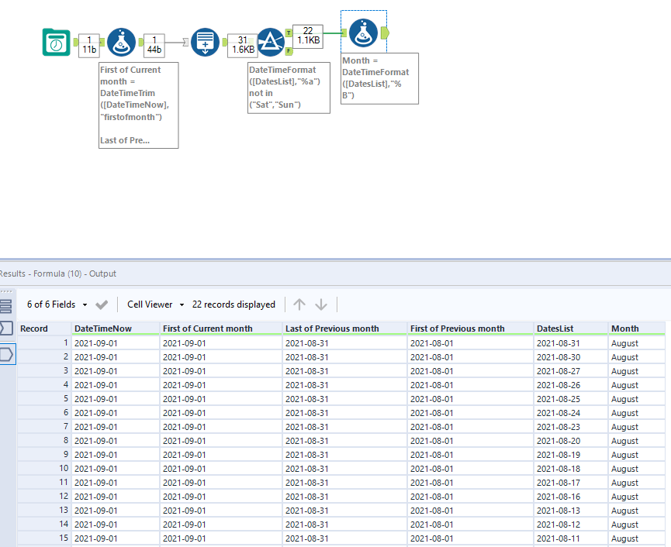Select DatesList cell 2021-08-11

coord(571,538)
